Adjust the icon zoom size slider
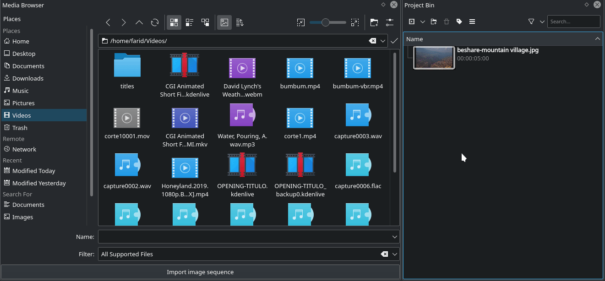Viewport: 605px width, 281px height. pos(326,22)
